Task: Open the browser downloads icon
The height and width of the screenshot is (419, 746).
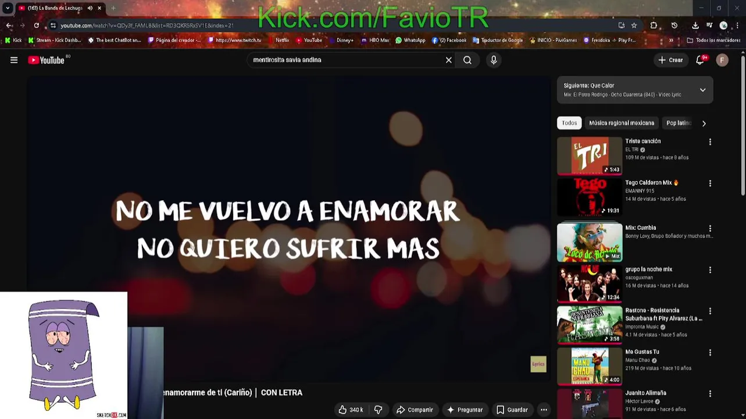Action: tap(695, 26)
